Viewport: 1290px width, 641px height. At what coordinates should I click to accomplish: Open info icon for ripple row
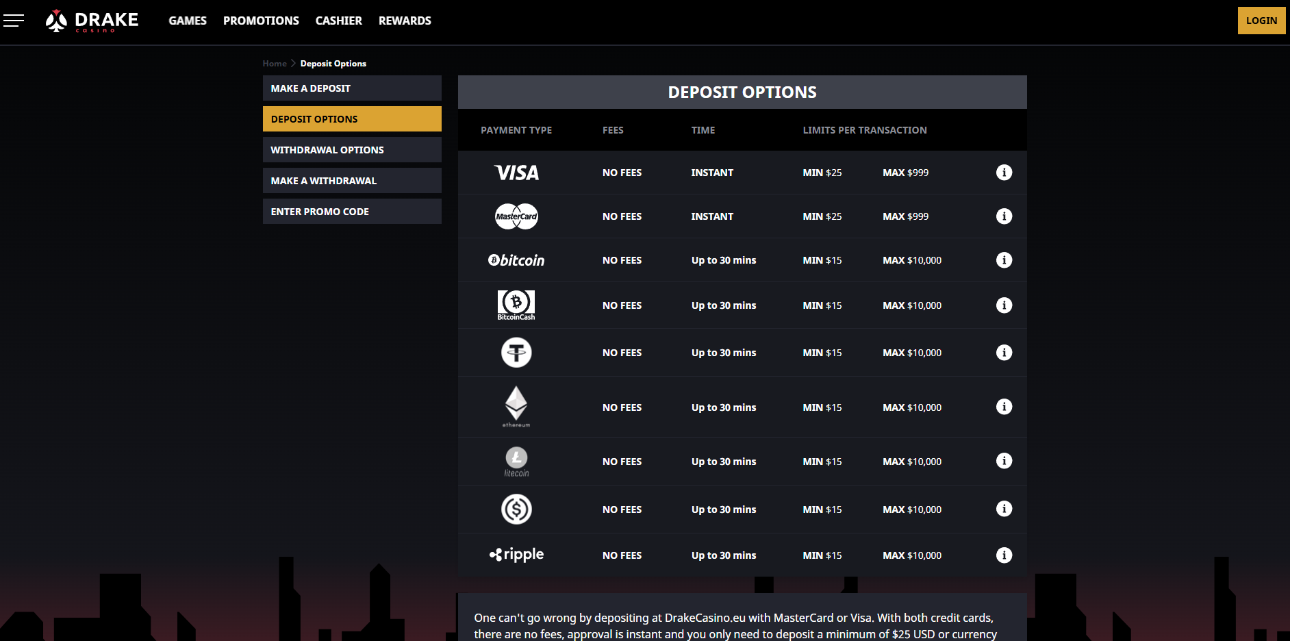point(1004,555)
